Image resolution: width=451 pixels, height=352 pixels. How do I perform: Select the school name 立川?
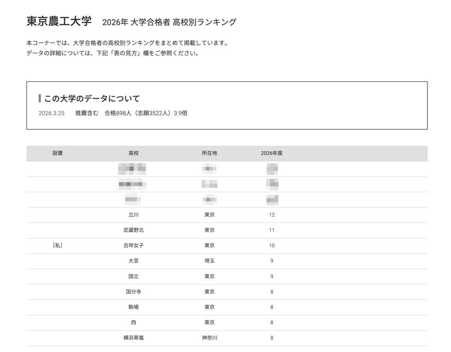133,215
